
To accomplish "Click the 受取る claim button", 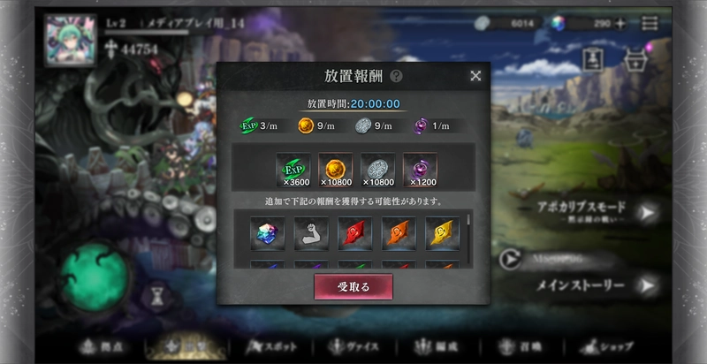I will [353, 286].
